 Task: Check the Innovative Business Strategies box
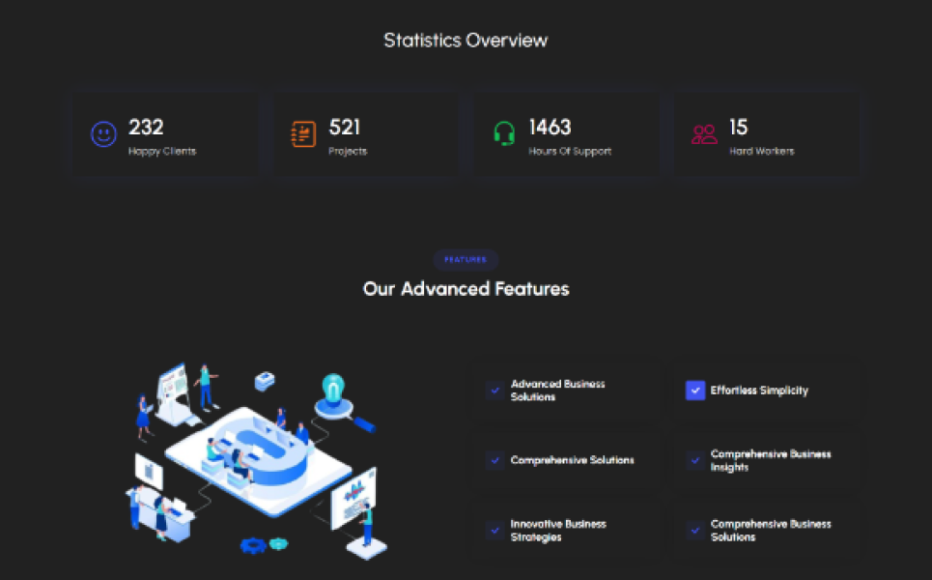(x=495, y=531)
